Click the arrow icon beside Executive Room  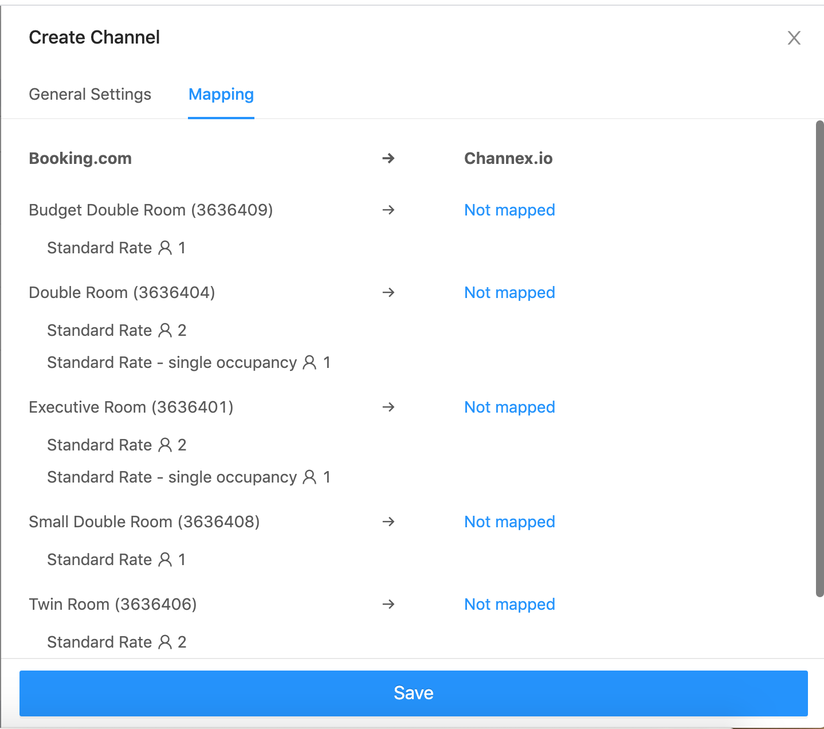389,407
